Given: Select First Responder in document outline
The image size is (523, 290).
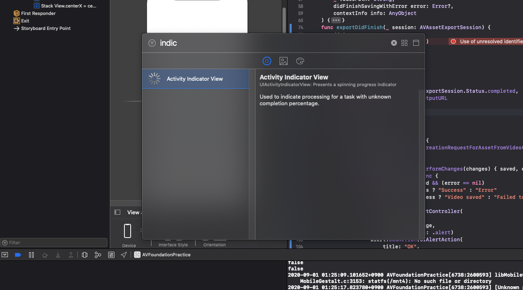Looking at the screenshot, I should click(x=38, y=13).
